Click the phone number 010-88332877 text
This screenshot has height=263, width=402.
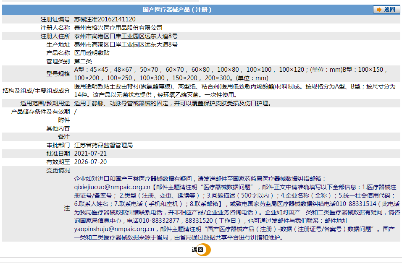(x=159, y=221)
